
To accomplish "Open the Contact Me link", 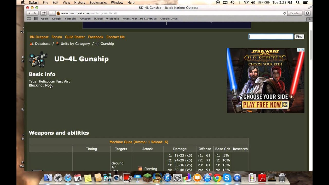I will click(115, 37).
